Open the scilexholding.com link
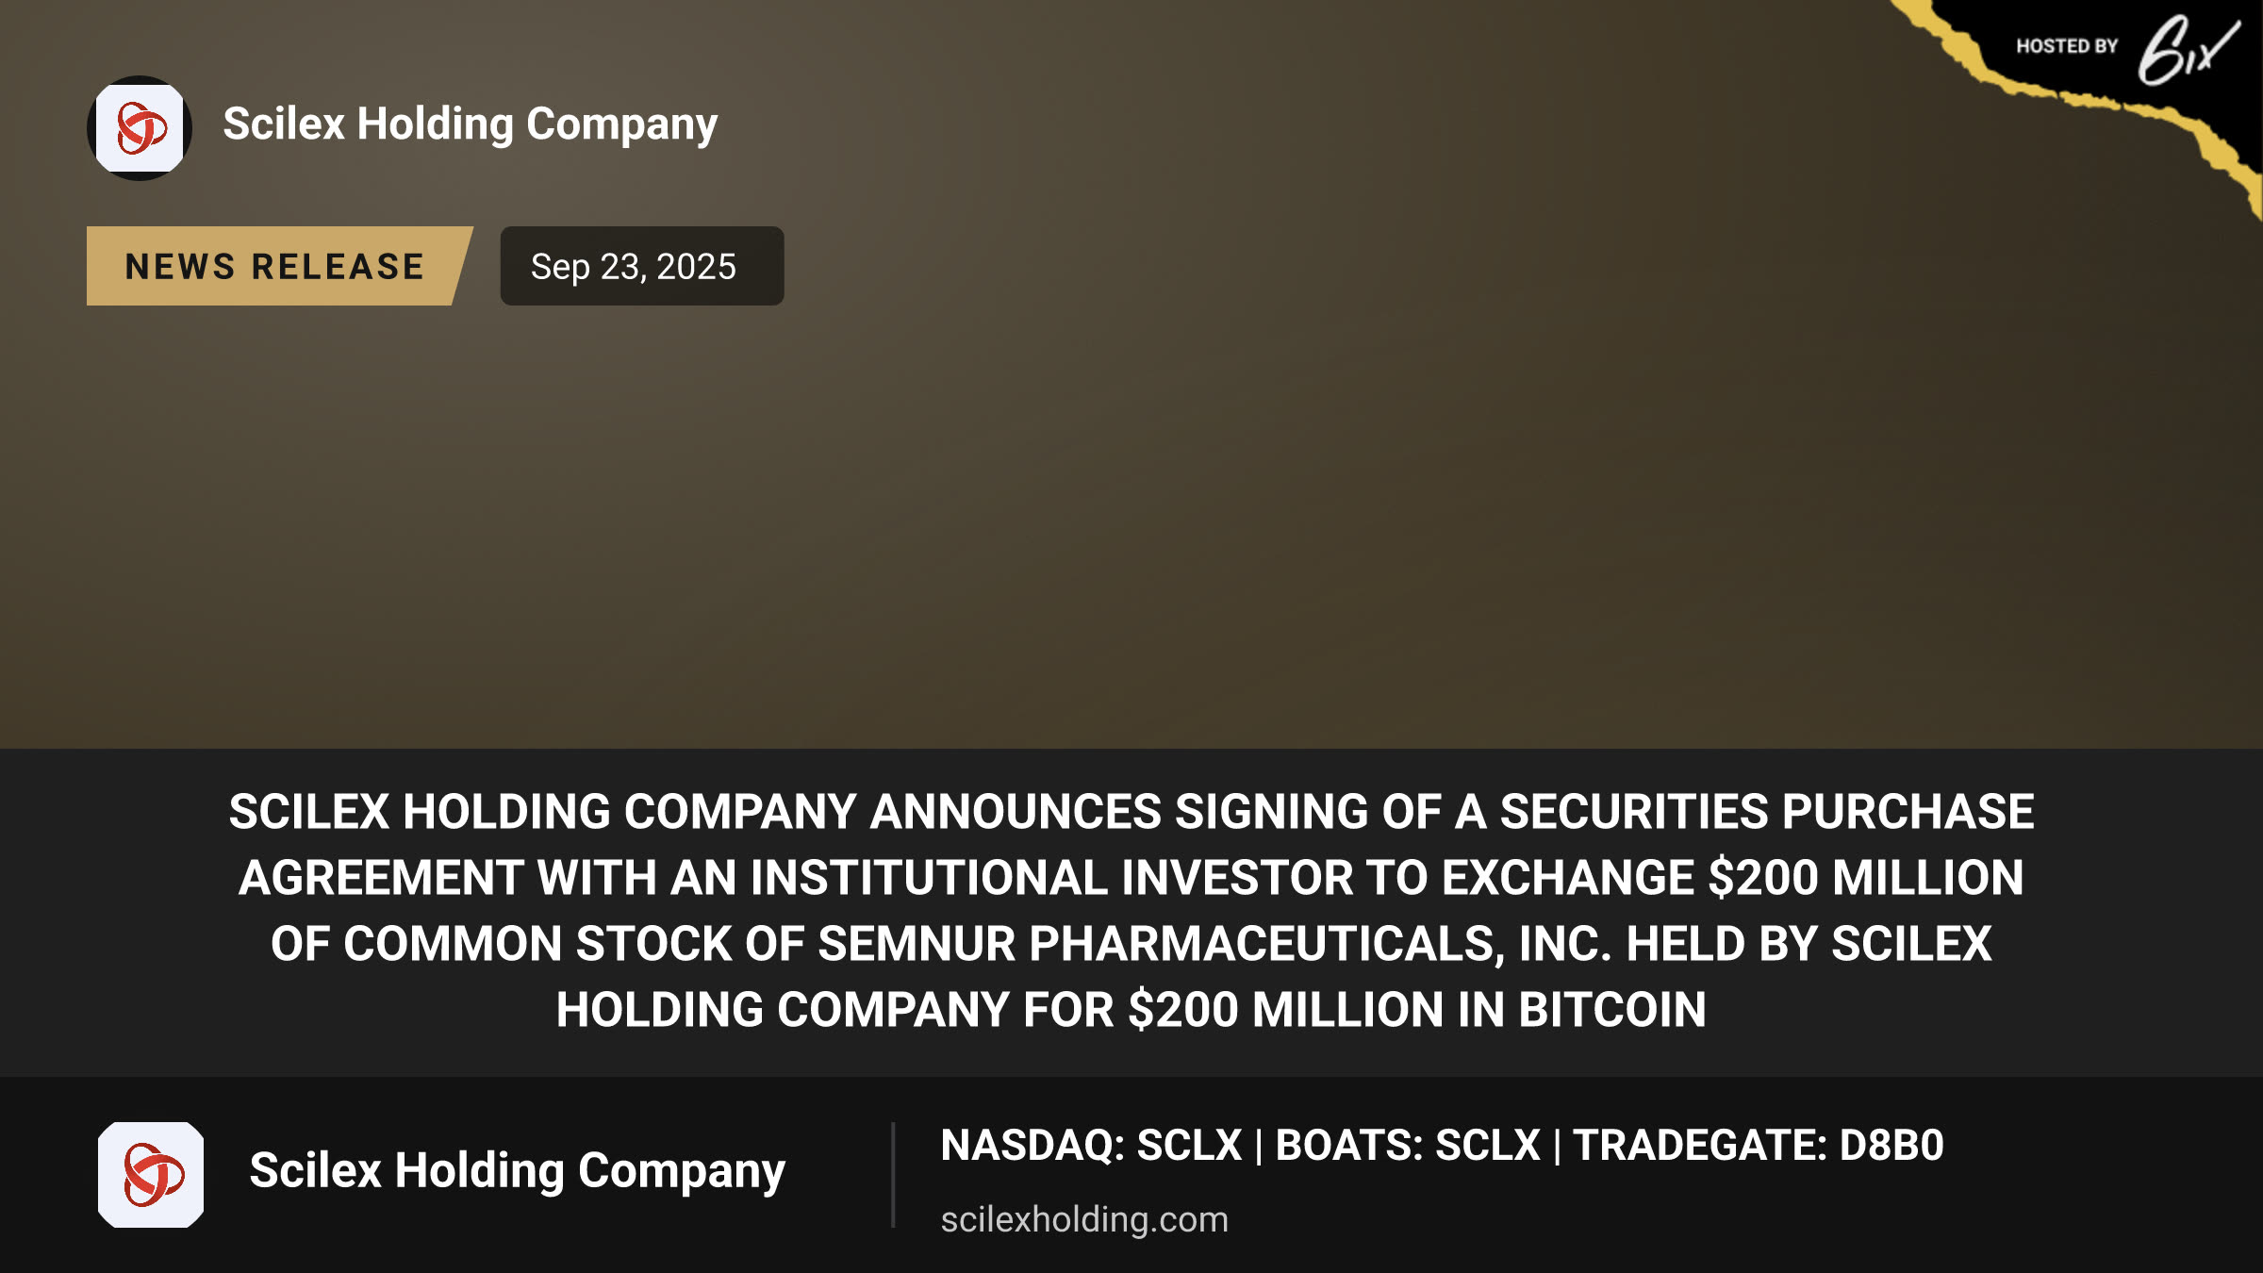Image resolution: width=2263 pixels, height=1273 pixels. 1084,1219
